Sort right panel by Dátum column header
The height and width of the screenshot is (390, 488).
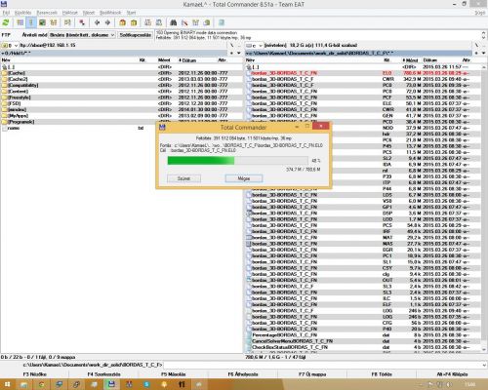[441, 60]
